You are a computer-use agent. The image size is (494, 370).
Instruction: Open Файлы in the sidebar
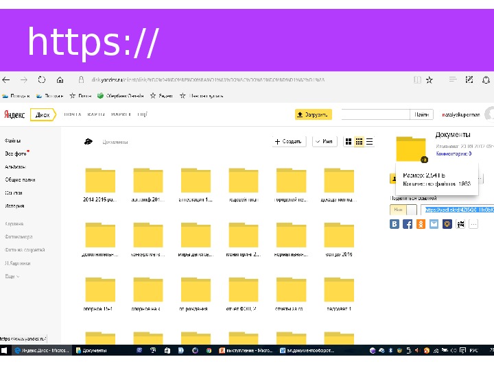pos(12,140)
